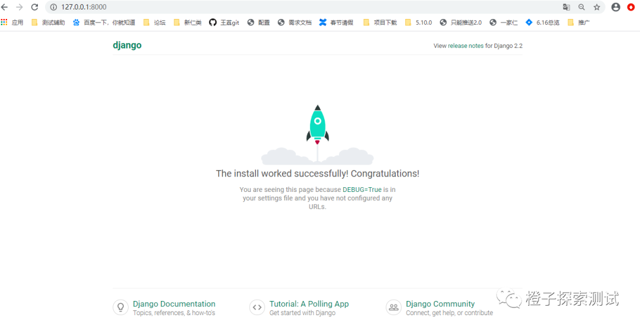Click the translate page icon
Viewport: 640px width, 327px height.
click(x=566, y=7)
